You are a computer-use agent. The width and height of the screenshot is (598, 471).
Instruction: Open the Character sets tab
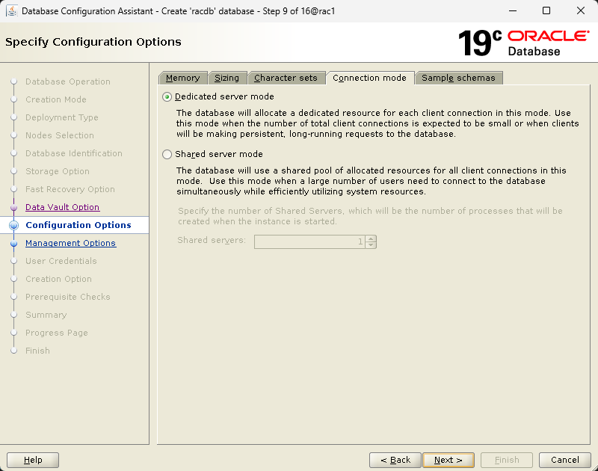coord(286,78)
